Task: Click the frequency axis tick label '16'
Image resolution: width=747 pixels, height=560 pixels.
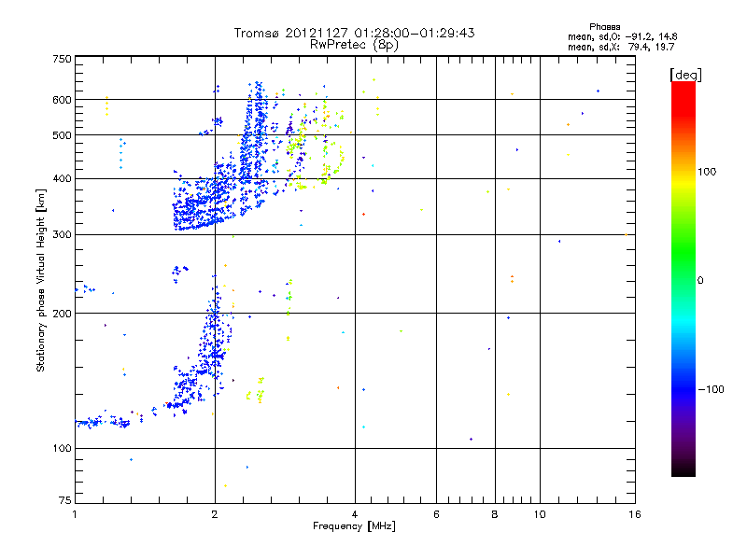Action: pyautogui.click(x=635, y=514)
